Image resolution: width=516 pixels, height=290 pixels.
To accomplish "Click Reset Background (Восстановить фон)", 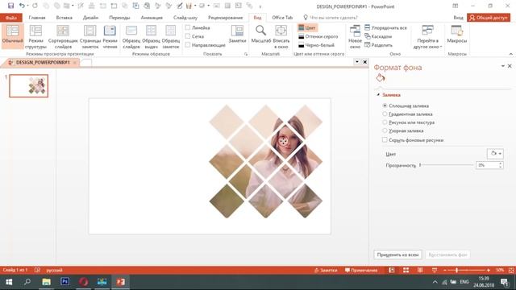I will pyautogui.click(x=447, y=255).
